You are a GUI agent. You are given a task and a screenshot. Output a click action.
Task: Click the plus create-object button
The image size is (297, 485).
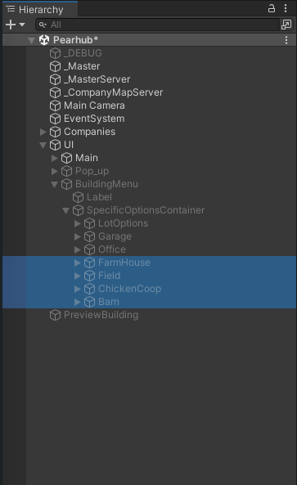(11, 25)
